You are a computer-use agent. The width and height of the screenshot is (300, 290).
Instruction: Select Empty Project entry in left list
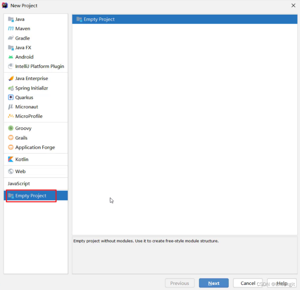point(36,195)
